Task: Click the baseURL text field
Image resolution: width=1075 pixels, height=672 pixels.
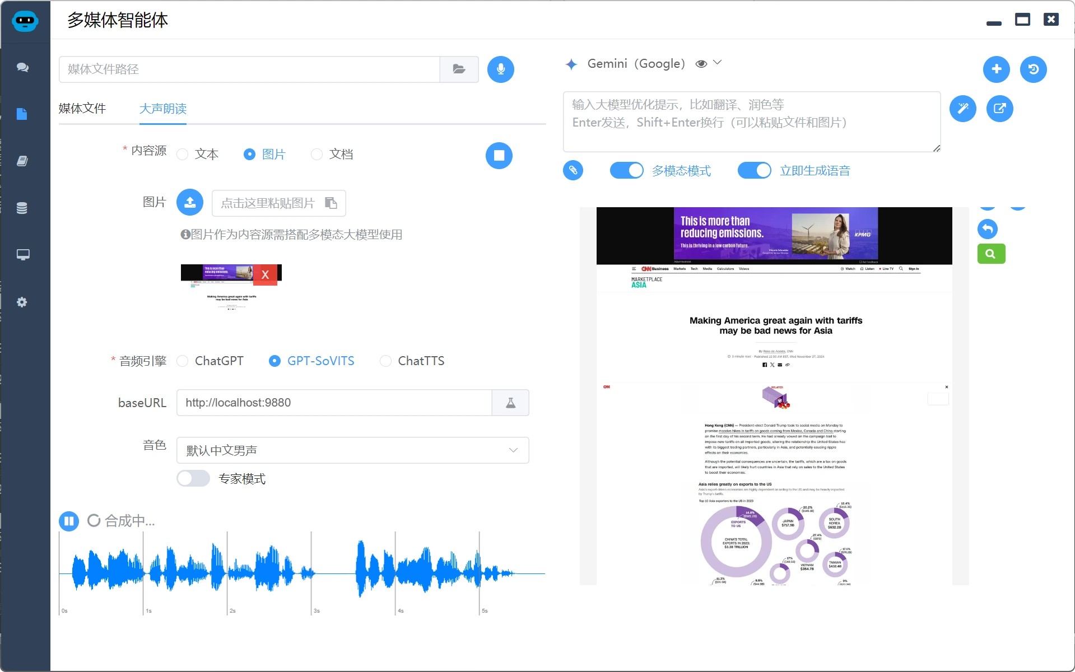Action: [x=334, y=403]
